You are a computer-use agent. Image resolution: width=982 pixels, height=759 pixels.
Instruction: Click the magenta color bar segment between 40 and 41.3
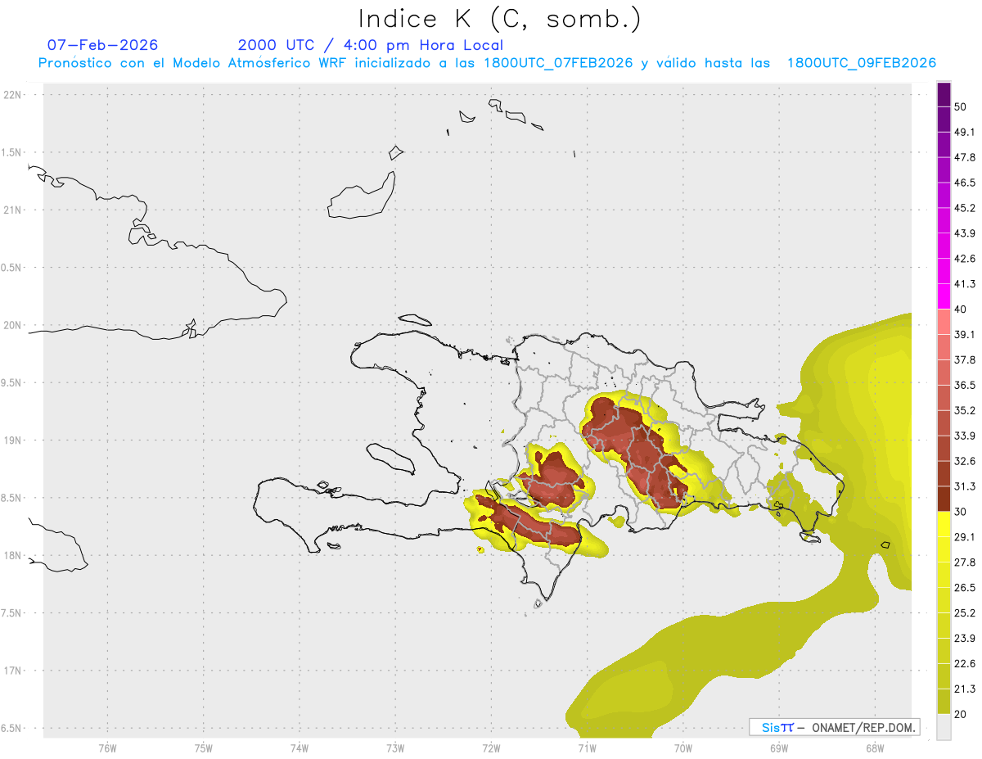pyautogui.click(x=944, y=296)
